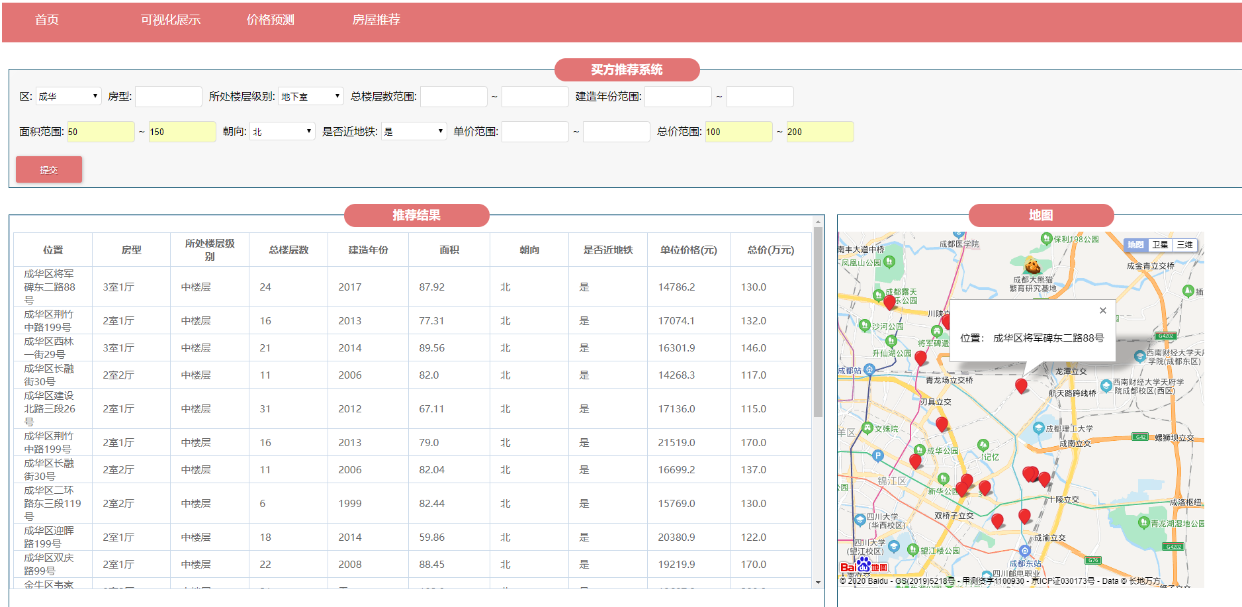Click the 沙河公园 park icon on map

tap(864, 325)
